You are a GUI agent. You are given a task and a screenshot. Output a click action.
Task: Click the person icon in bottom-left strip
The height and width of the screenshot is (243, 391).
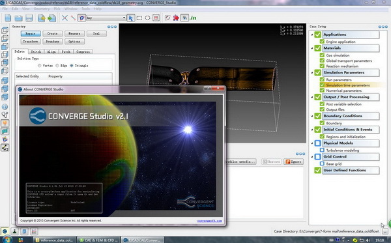pyautogui.click(x=14, y=231)
